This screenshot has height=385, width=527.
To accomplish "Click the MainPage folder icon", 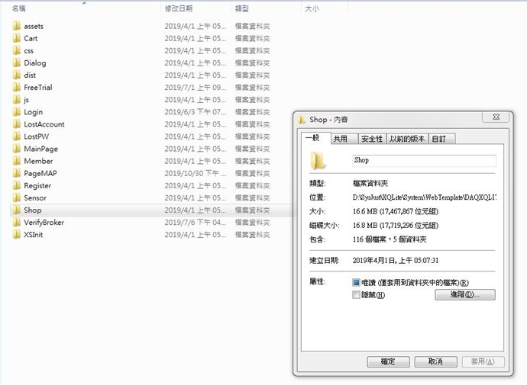I will (x=17, y=149).
